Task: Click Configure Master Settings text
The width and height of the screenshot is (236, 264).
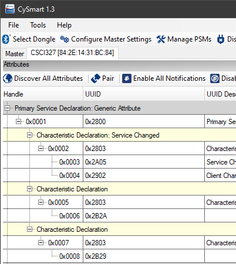Action: click(111, 39)
